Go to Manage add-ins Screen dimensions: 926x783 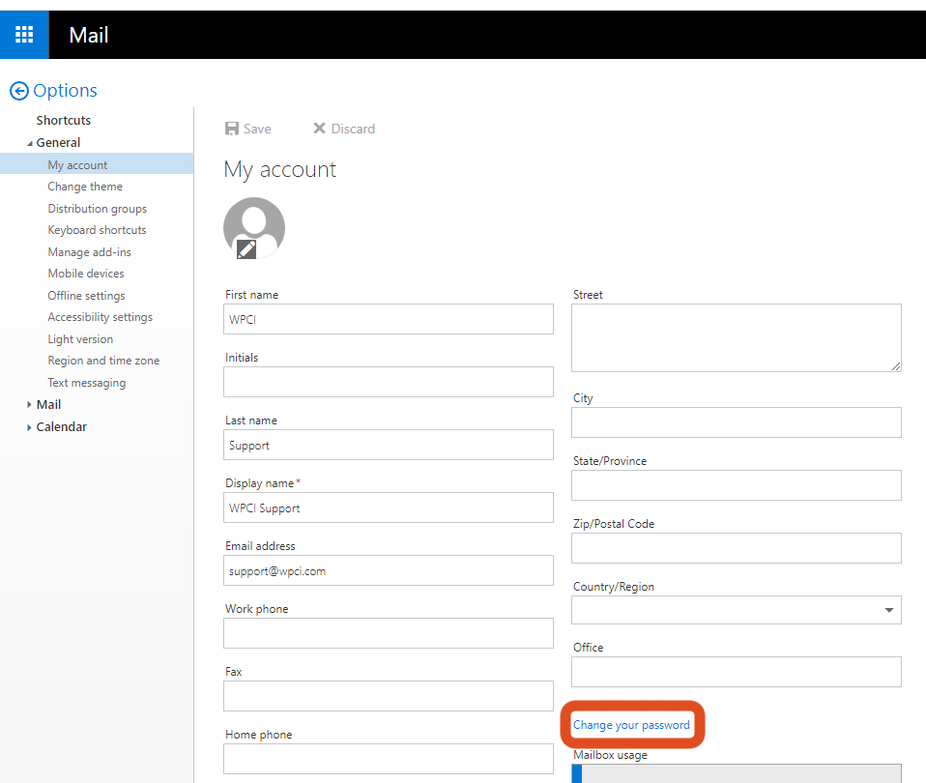click(x=89, y=252)
